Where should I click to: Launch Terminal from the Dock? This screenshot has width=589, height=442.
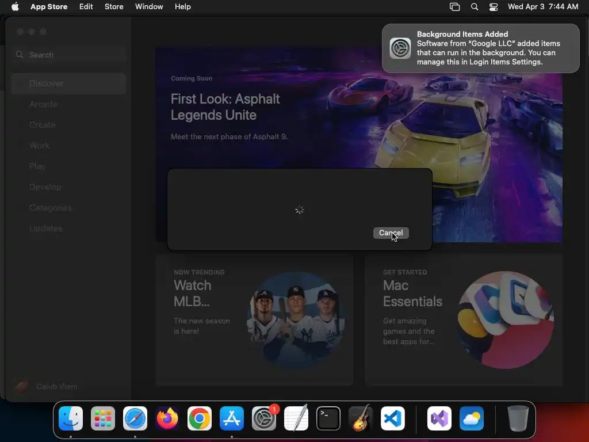click(x=328, y=418)
